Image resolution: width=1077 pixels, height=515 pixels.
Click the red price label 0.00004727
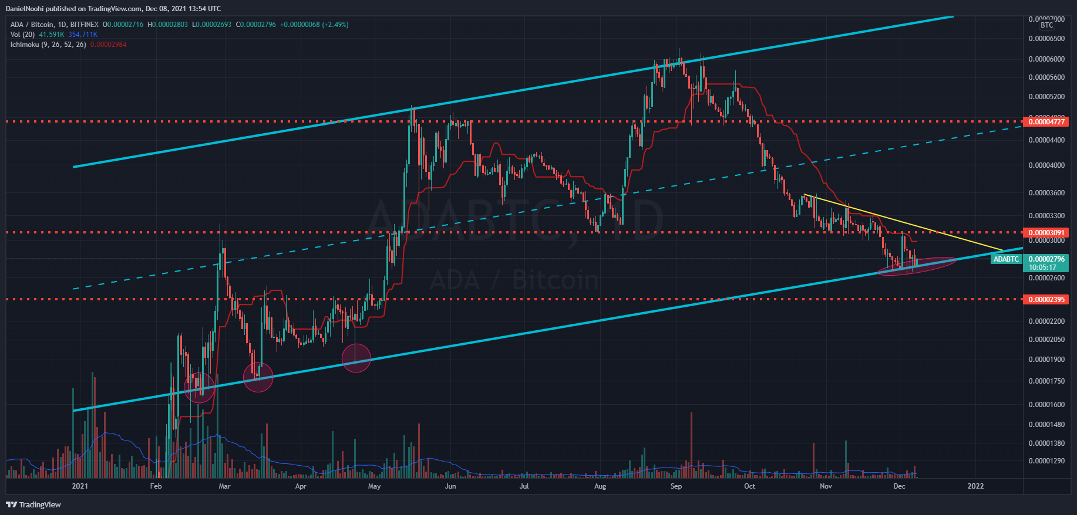[x=1046, y=122]
